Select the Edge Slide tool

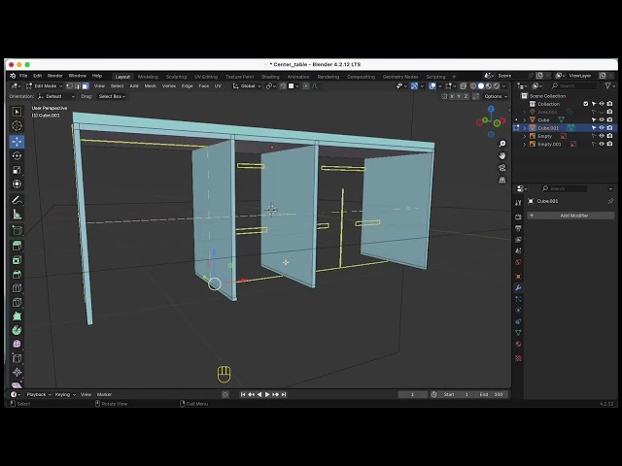coord(17,358)
